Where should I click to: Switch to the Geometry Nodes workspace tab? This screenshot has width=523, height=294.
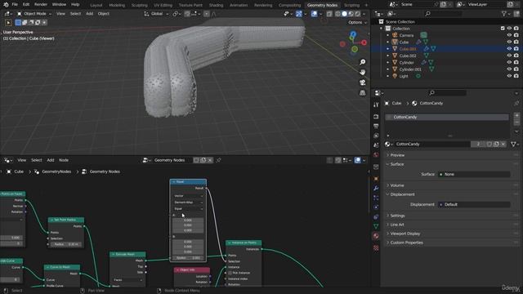coord(322,5)
